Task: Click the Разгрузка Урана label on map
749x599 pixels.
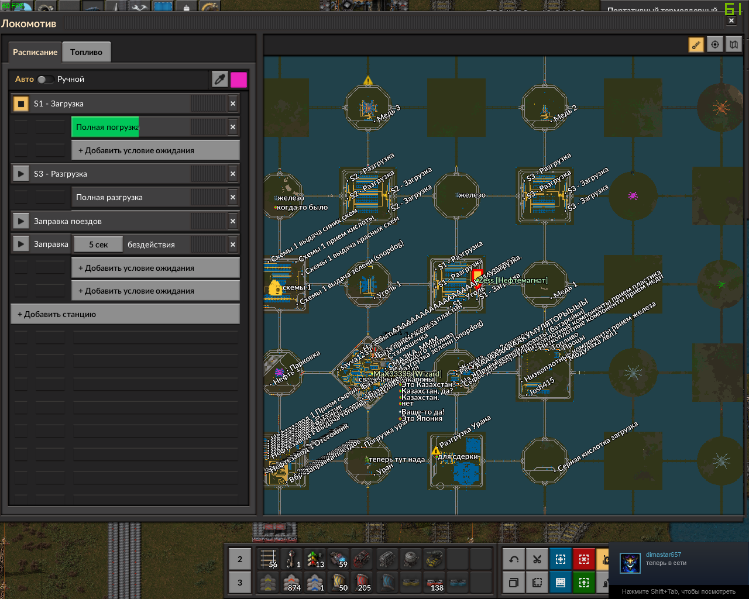Action: tap(465, 432)
